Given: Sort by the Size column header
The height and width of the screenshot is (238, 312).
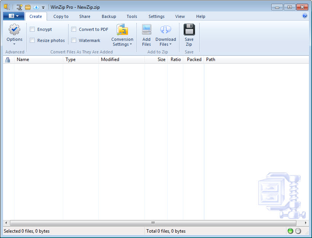Looking at the screenshot, I should coord(156,59).
